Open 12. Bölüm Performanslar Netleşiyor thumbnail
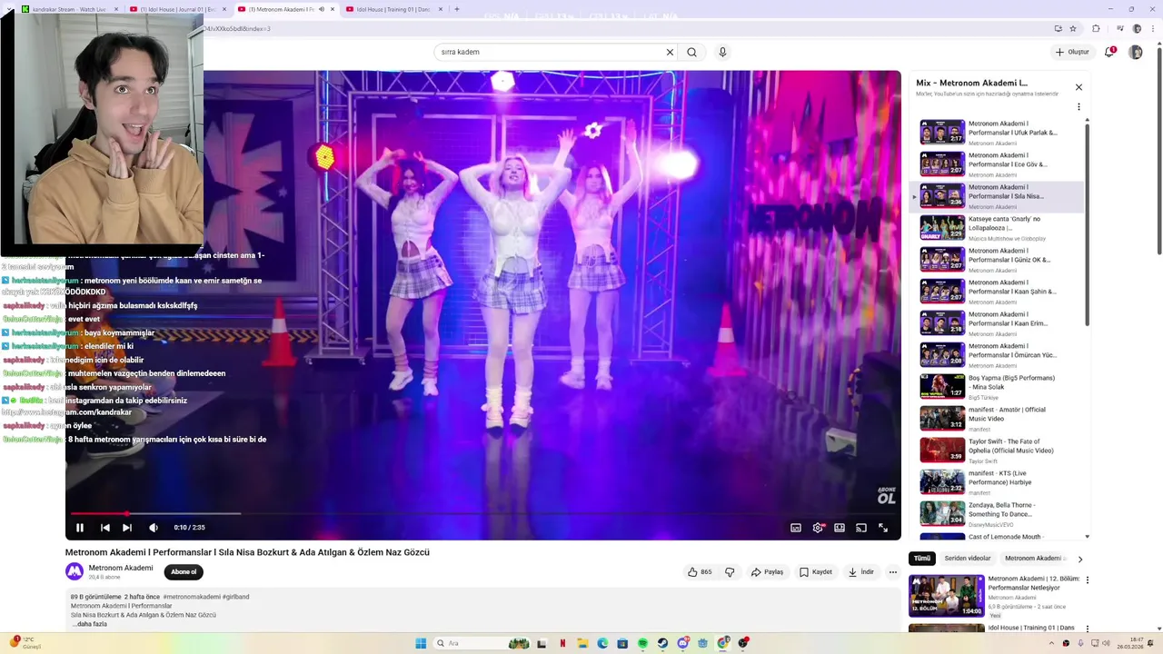Viewport: 1163px width, 654px height. 947,596
